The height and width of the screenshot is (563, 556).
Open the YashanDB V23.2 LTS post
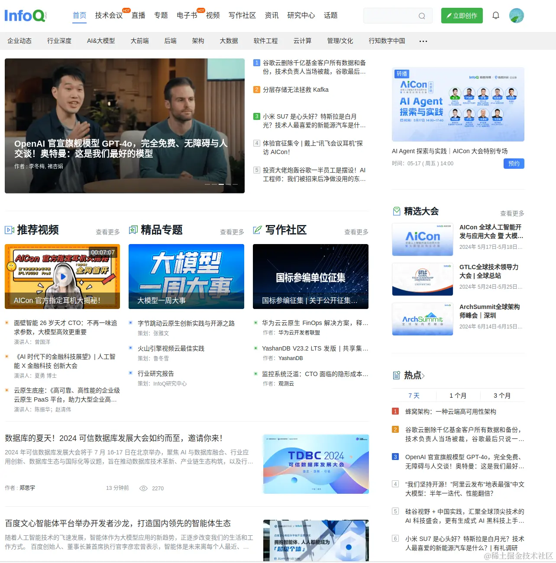click(315, 348)
